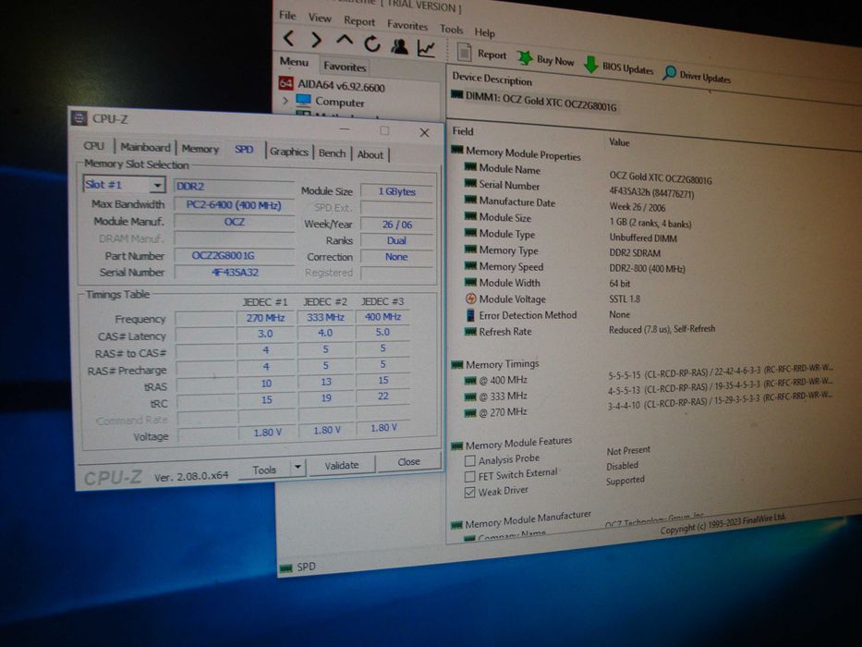Select the @ 333 MHz timing row
This screenshot has width=862, height=647.
click(x=496, y=397)
